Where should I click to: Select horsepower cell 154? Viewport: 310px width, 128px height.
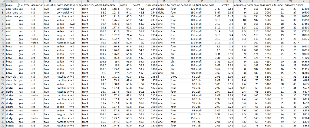[252, 16]
